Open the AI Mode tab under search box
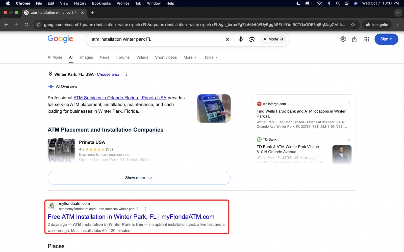Viewport: 404px width, 252px height. (55, 57)
